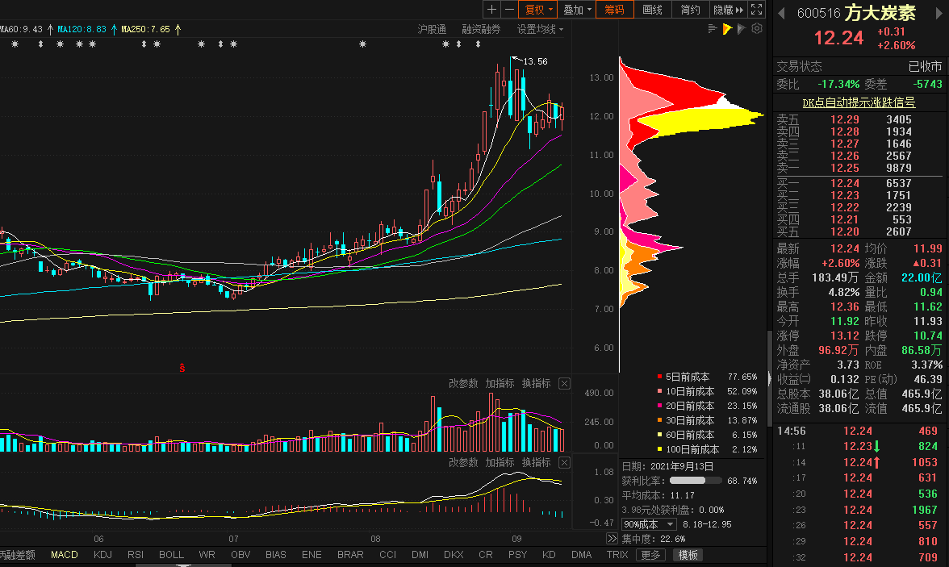Screen dimensions: 949x567
Task: Expand the 90%成本 cost range dropdown
Action: point(649,524)
